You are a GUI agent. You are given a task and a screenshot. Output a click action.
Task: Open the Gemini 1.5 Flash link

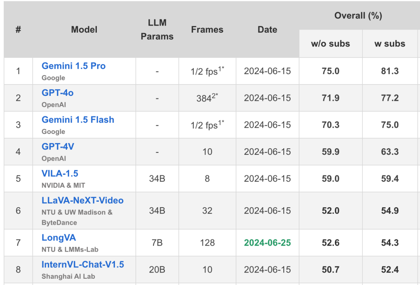78,120
